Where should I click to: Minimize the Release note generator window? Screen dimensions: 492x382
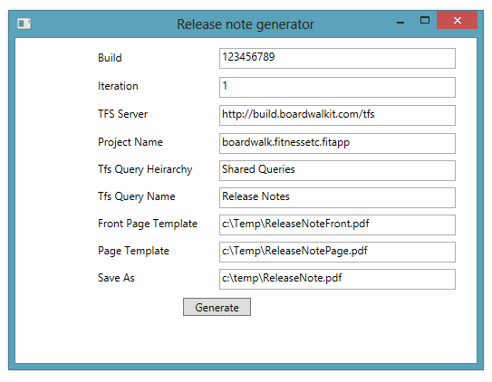[400, 22]
